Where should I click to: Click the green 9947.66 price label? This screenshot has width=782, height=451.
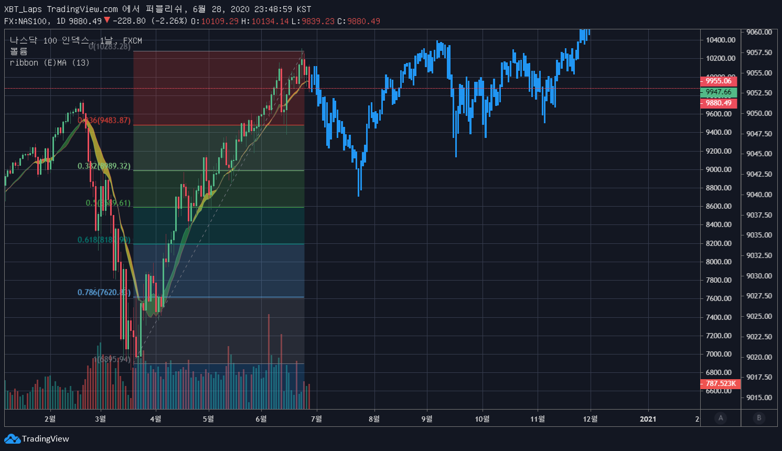719,92
